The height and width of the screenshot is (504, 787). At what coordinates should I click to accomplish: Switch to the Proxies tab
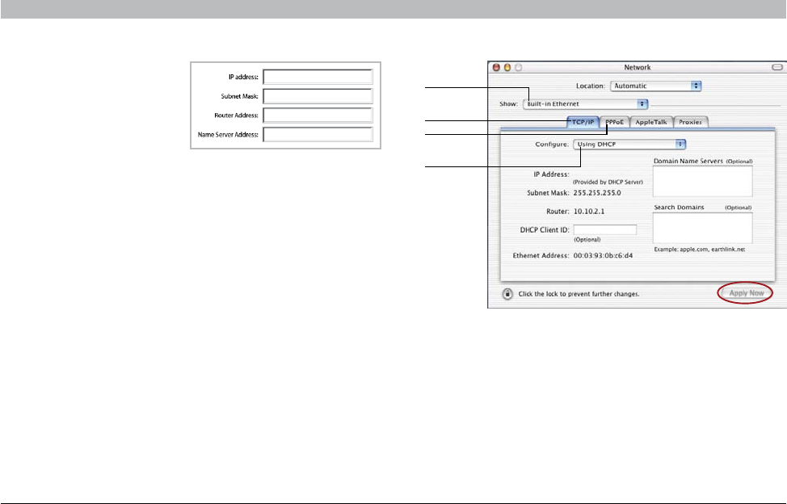[x=690, y=122]
